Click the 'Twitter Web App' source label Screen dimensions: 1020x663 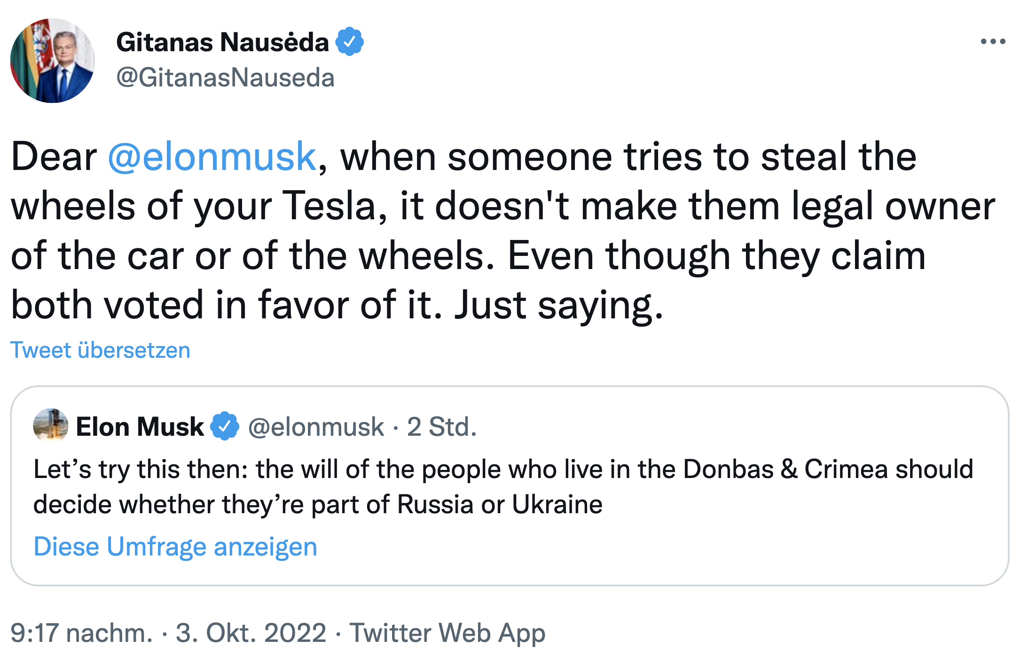[x=447, y=633]
